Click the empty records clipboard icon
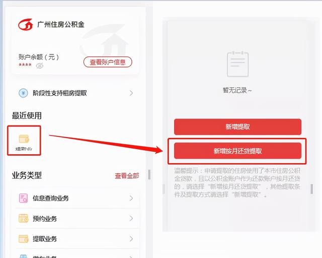Viewport: 322px width, 258px height. point(237,64)
